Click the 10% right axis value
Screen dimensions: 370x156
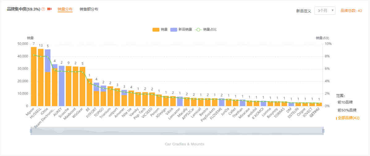point(329,44)
